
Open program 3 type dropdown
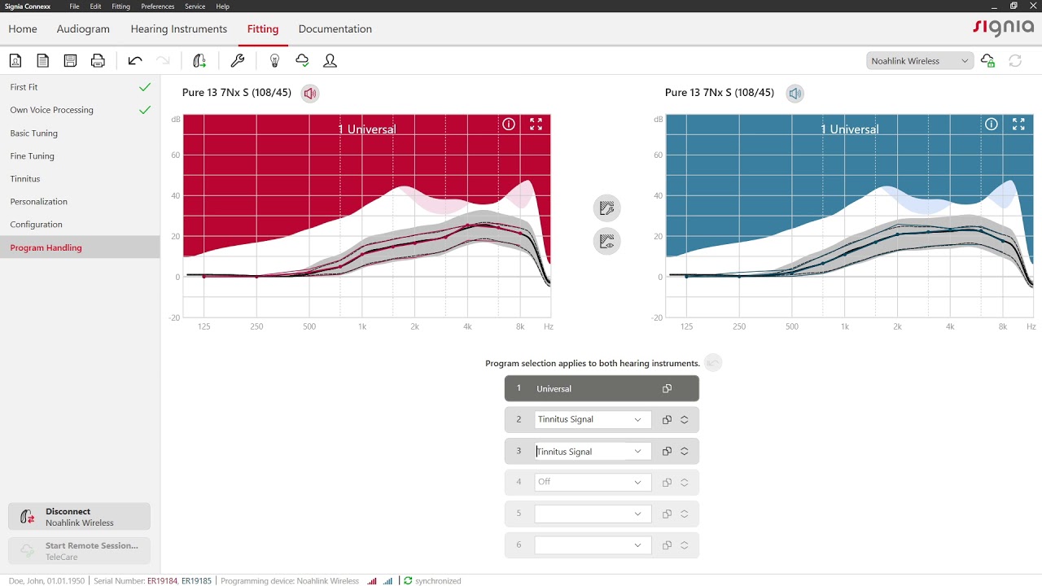tap(593, 451)
